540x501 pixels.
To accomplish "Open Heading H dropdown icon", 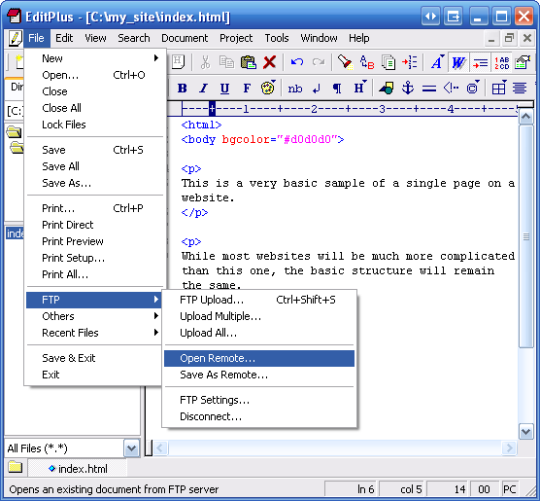I will [360, 88].
